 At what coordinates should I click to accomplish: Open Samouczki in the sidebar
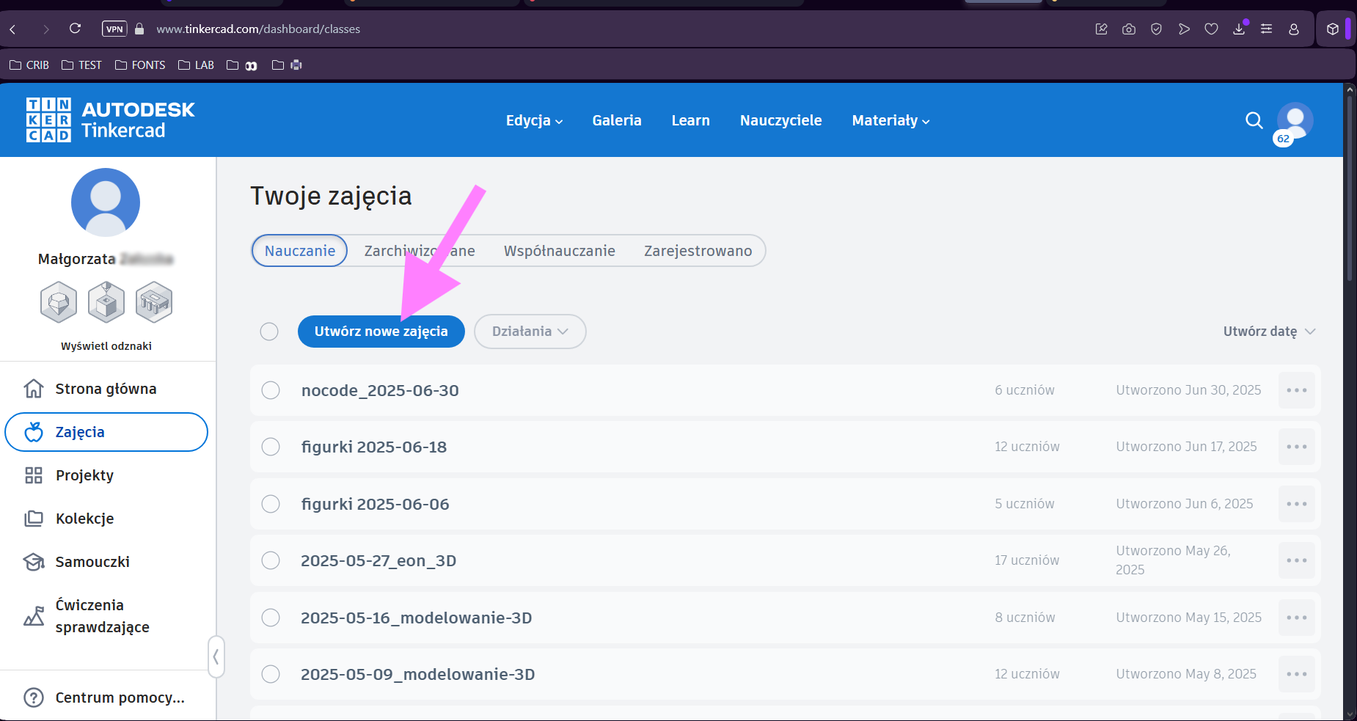[x=92, y=562]
